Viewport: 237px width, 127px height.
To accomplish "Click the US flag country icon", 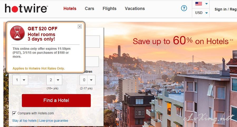I will (x=199, y=4).
